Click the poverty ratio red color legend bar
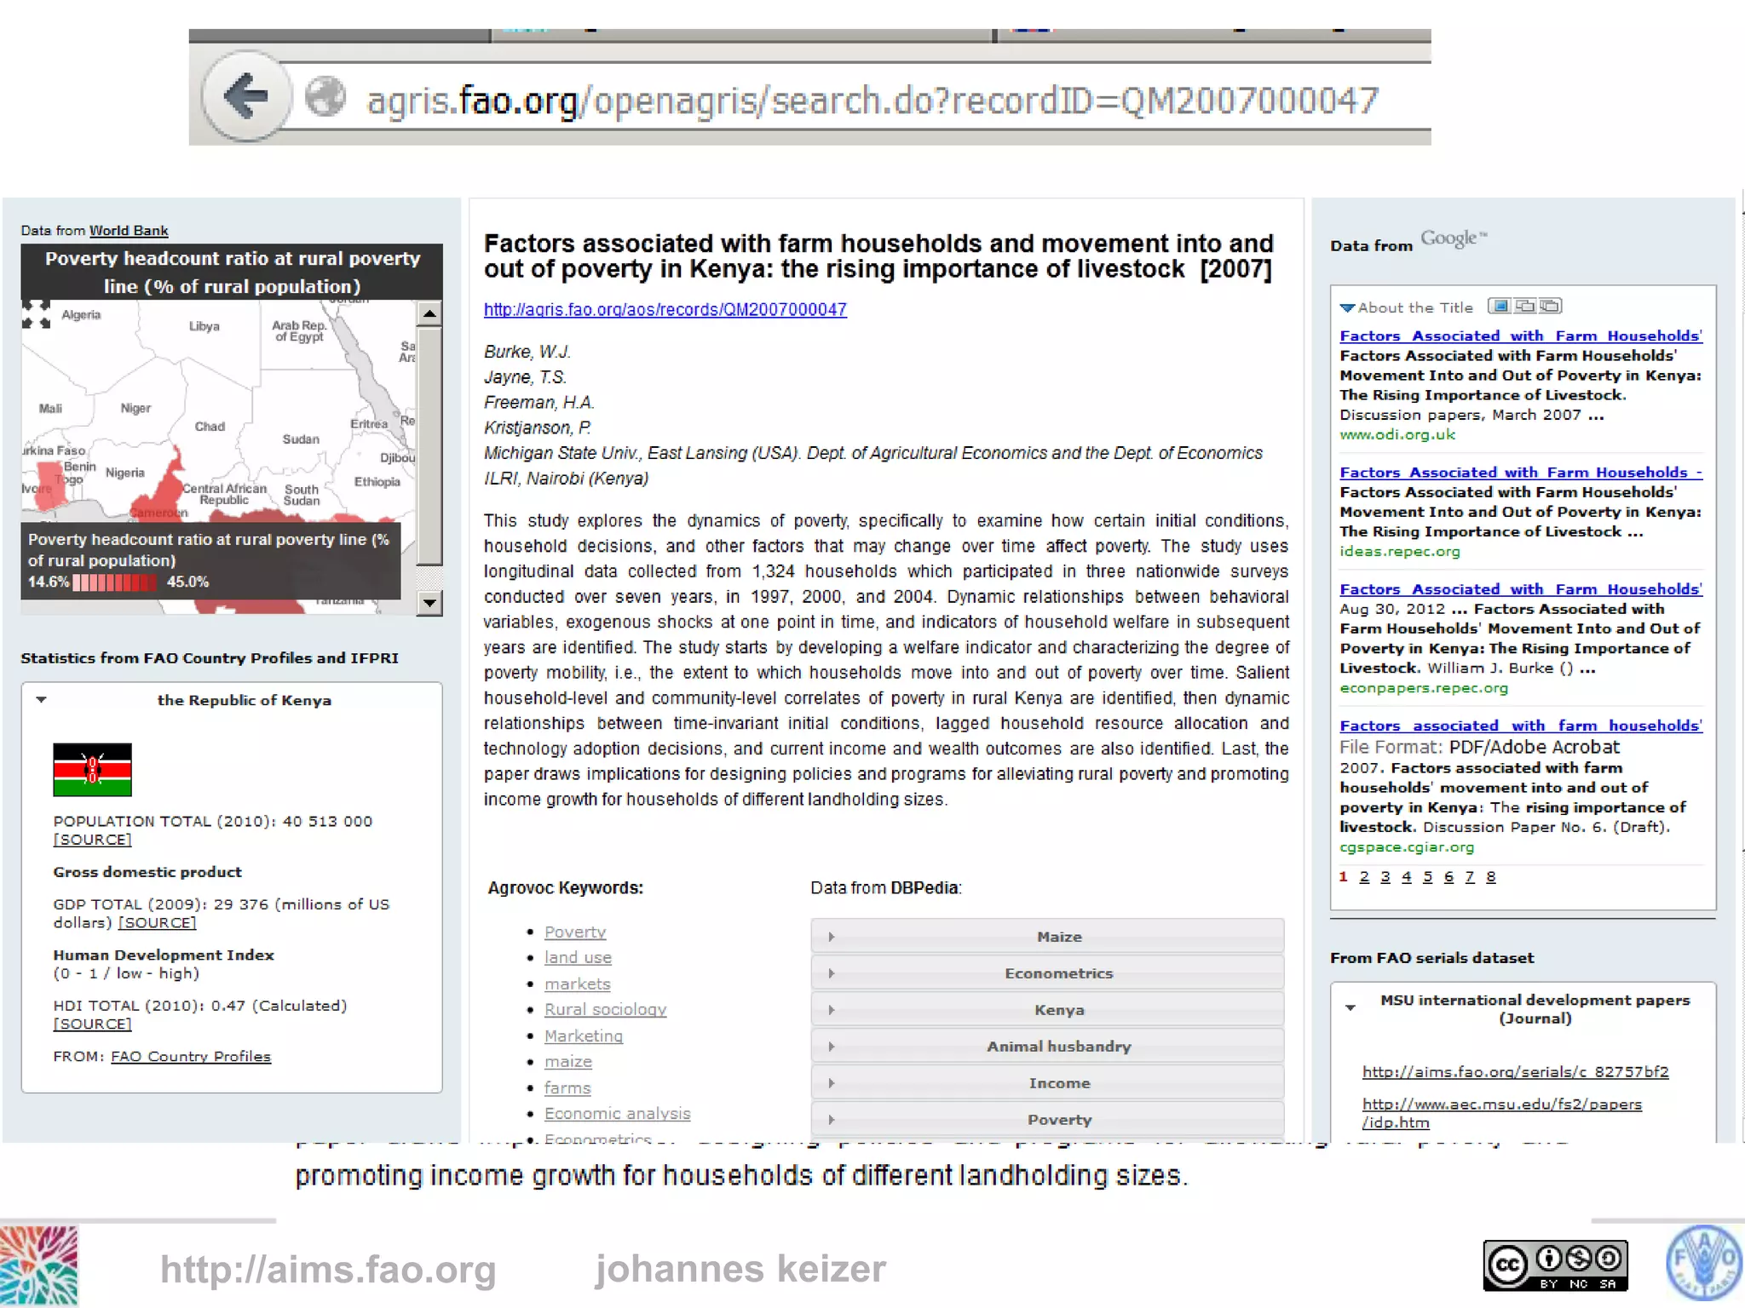Viewport: 1745px width, 1308px height. click(x=115, y=582)
